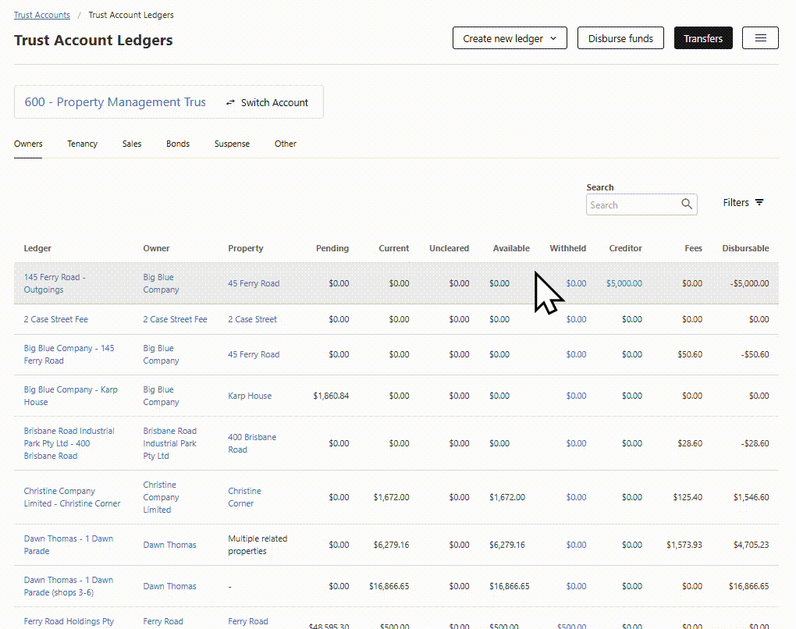Open the Filters icon

(759, 202)
